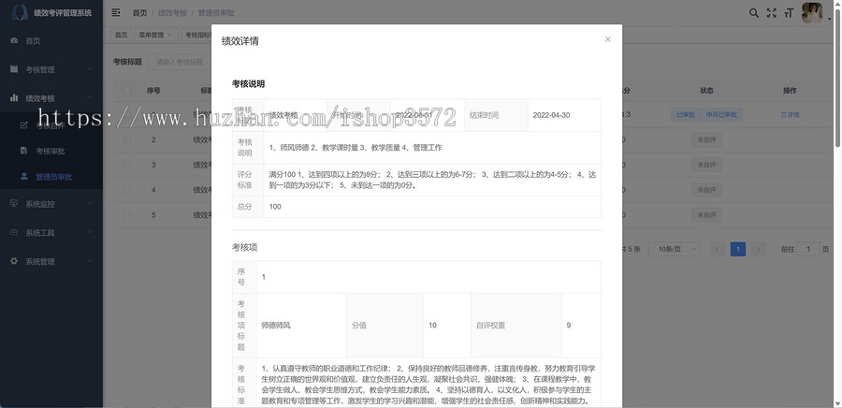Go to the previous pagination page
Screen dimensions: 842x408
[717, 249]
